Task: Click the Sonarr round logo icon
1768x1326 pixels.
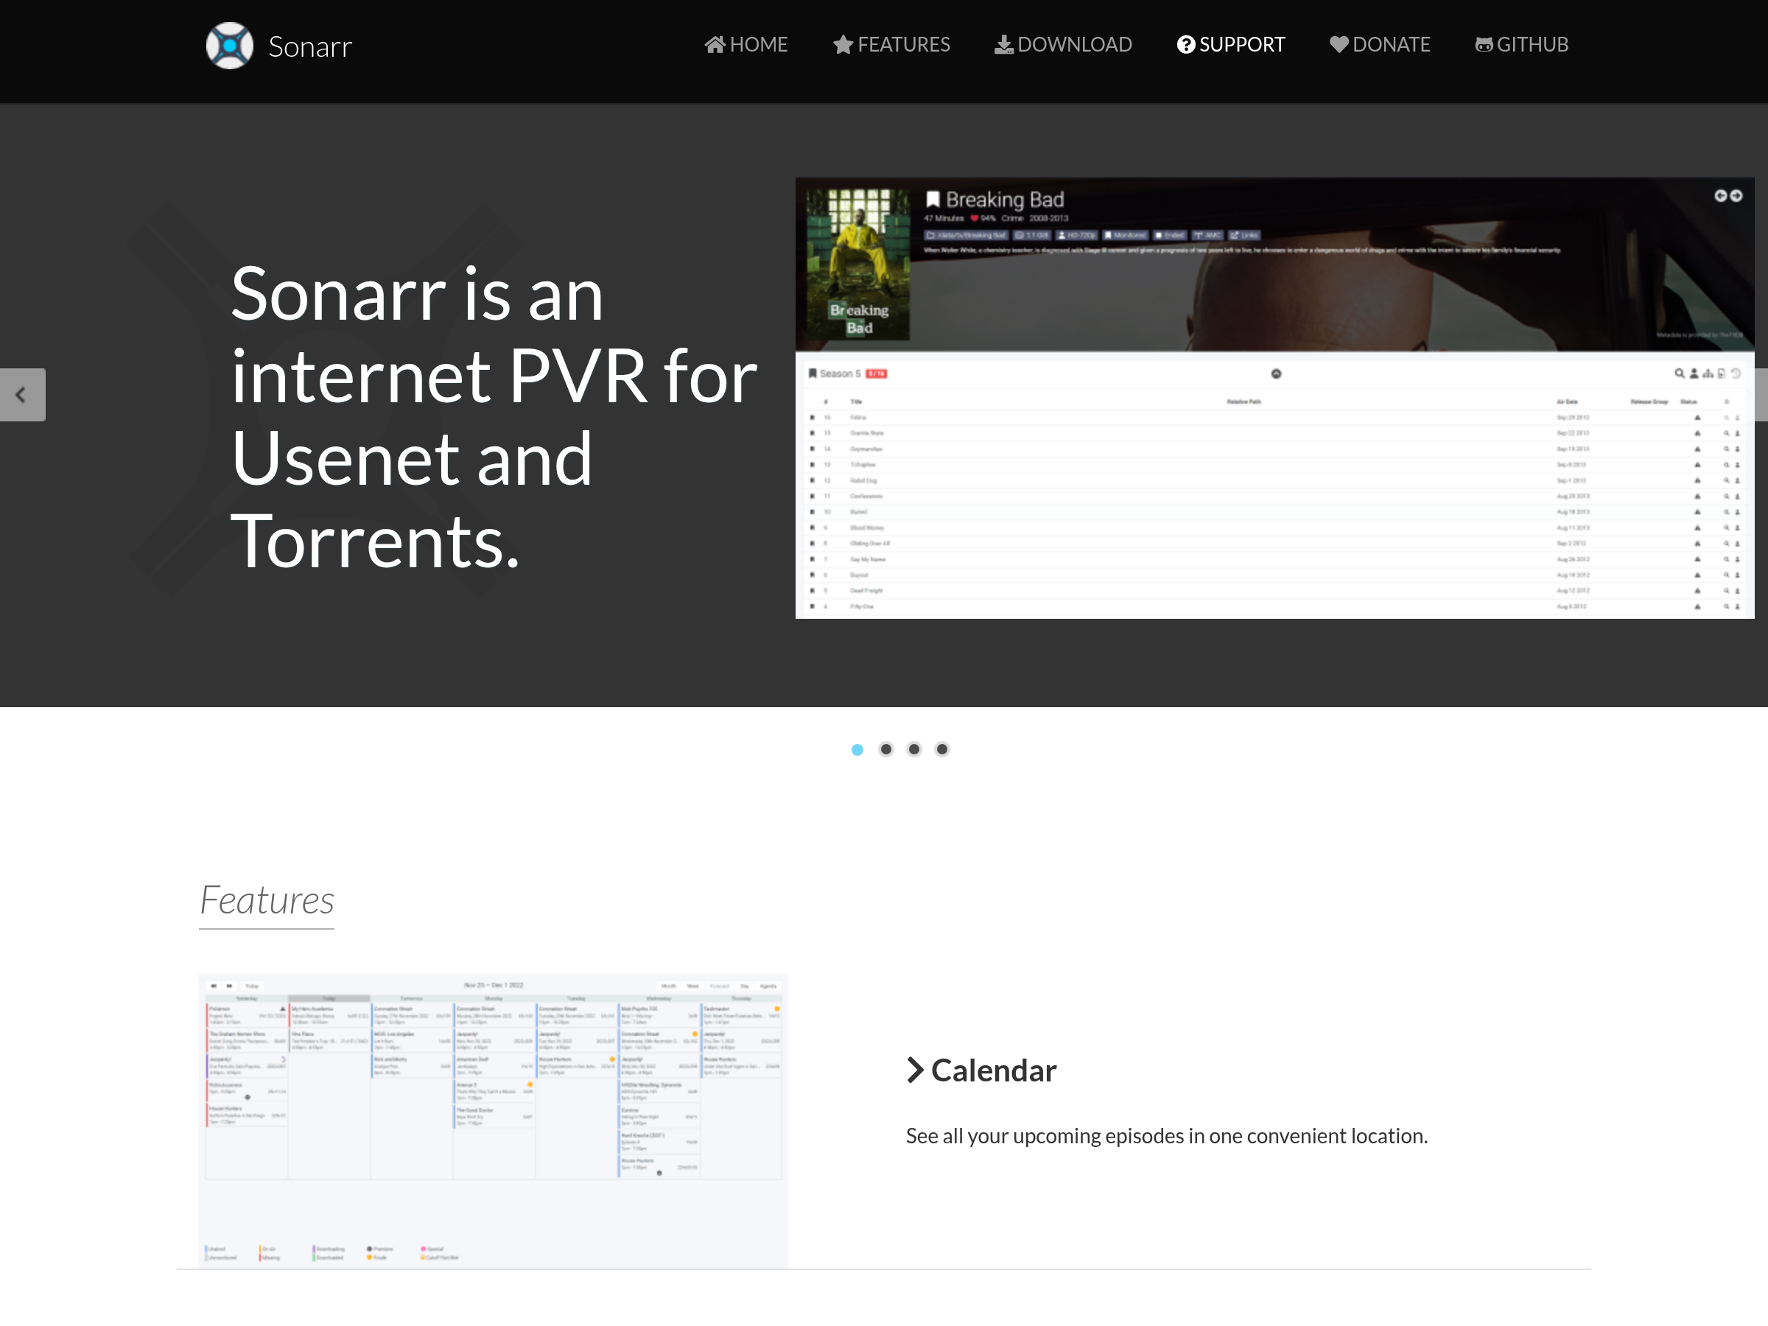Action: click(229, 46)
